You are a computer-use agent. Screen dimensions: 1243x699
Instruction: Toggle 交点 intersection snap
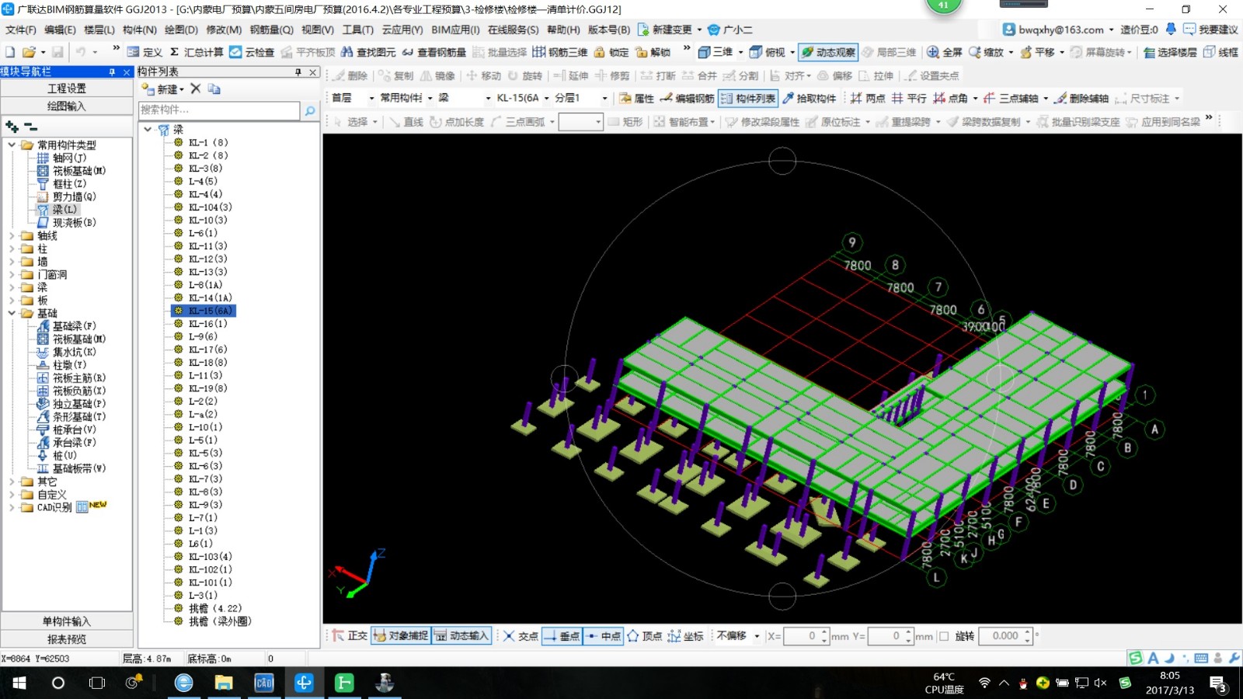pyautogui.click(x=521, y=635)
